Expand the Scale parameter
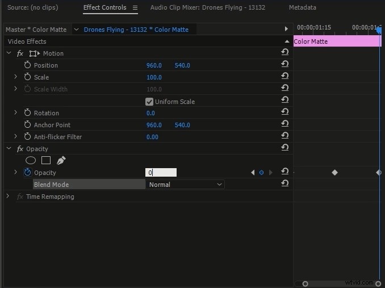Viewport: 385px width, 288px height. (x=15, y=77)
